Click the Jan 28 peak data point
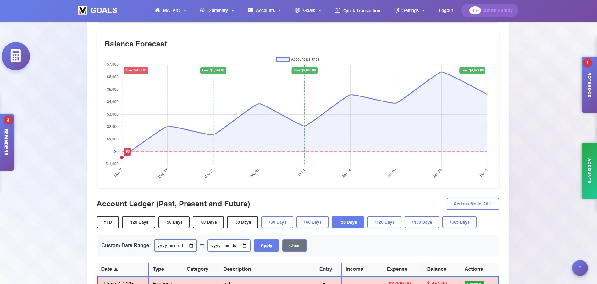Image resolution: width=597 pixels, height=284 pixels. tap(441, 72)
